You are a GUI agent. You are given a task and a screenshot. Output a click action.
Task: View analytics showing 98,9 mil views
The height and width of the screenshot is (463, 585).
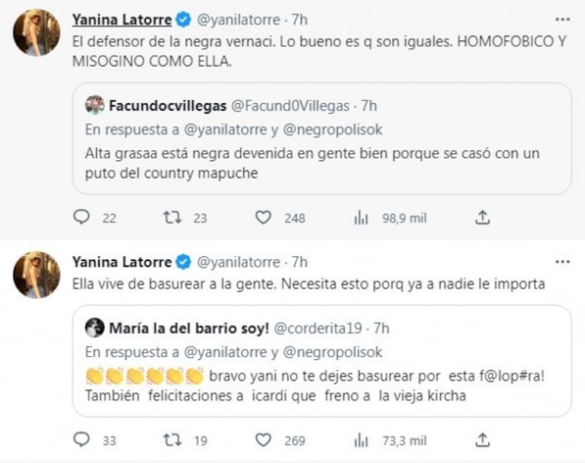click(361, 218)
